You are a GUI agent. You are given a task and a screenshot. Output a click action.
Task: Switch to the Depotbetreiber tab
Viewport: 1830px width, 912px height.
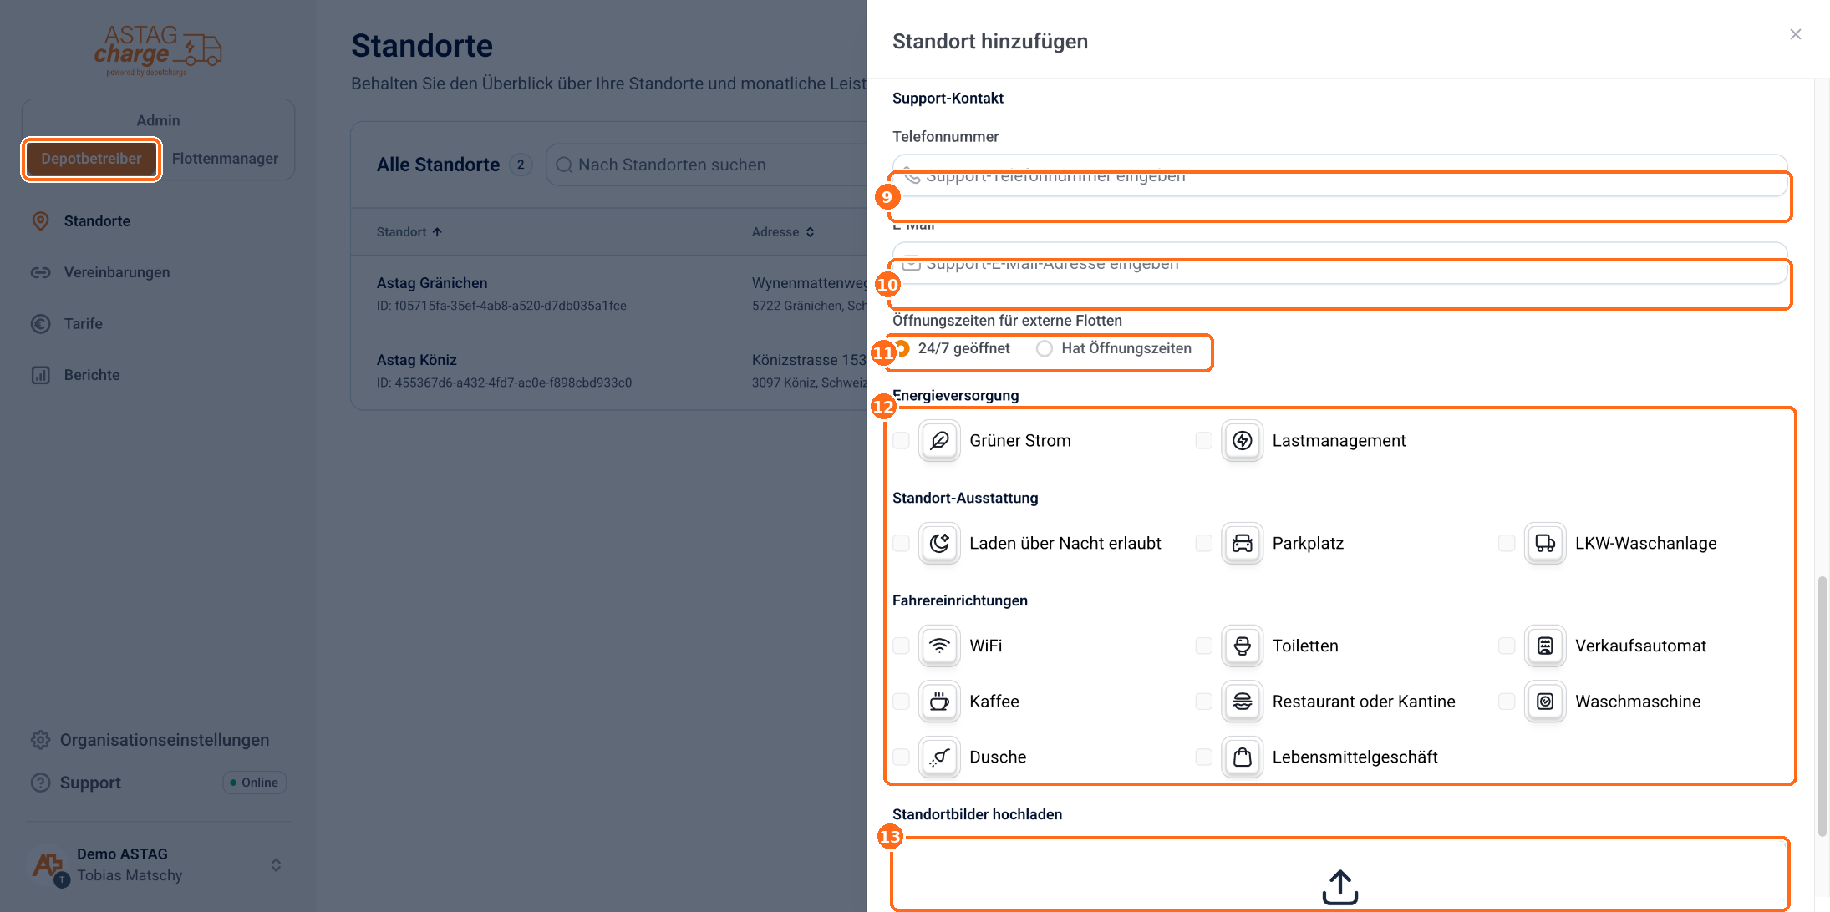tap(91, 159)
